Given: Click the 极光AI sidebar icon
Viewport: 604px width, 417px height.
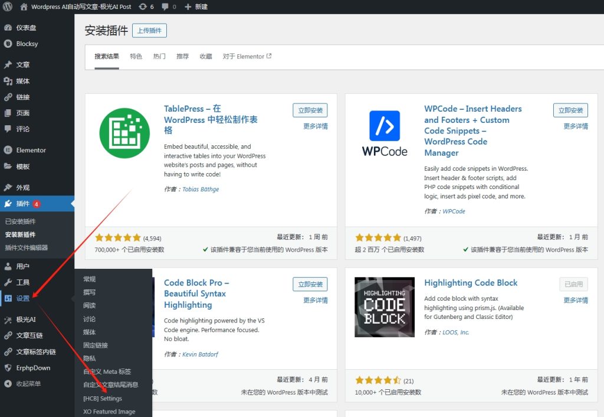Looking at the screenshot, I should coord(8,320).
